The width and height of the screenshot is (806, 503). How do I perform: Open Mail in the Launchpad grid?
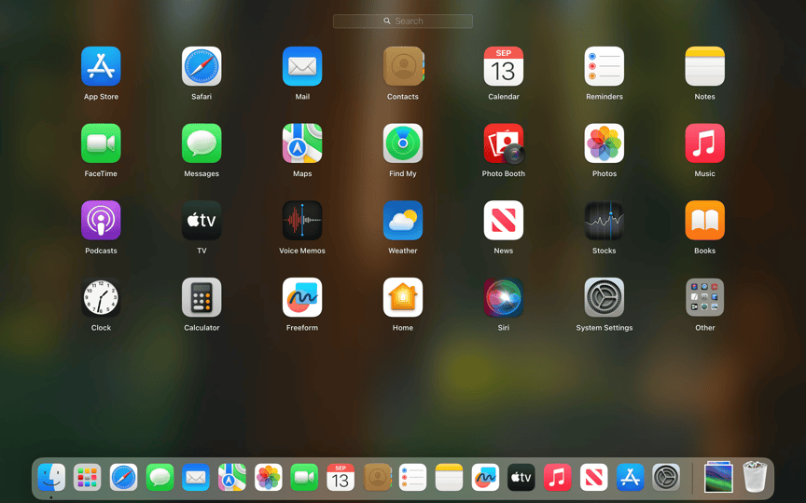pos(302,66)
